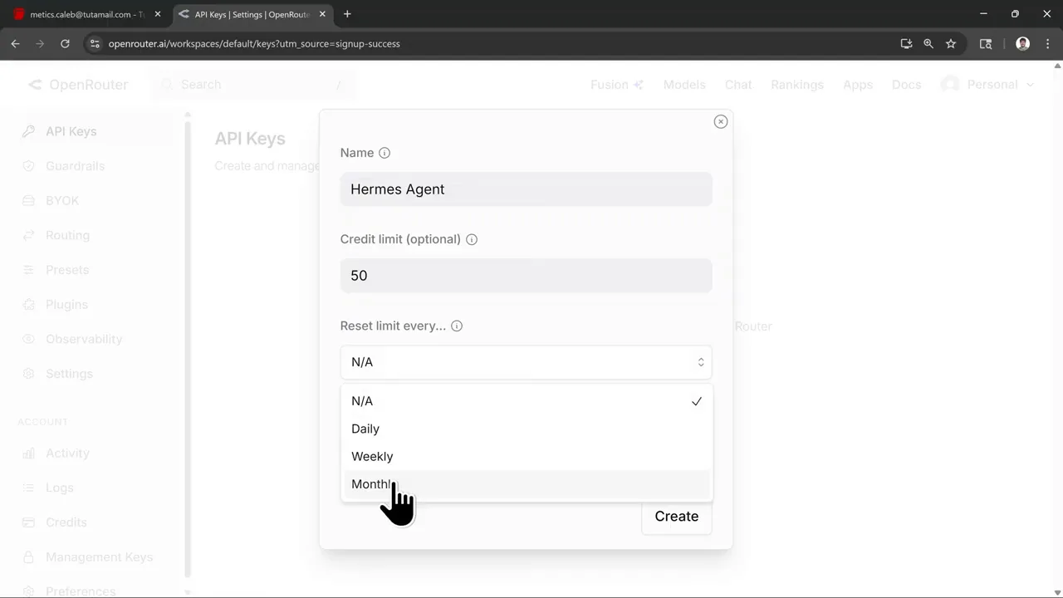
Task: Reload the current page
Action: 65,43
